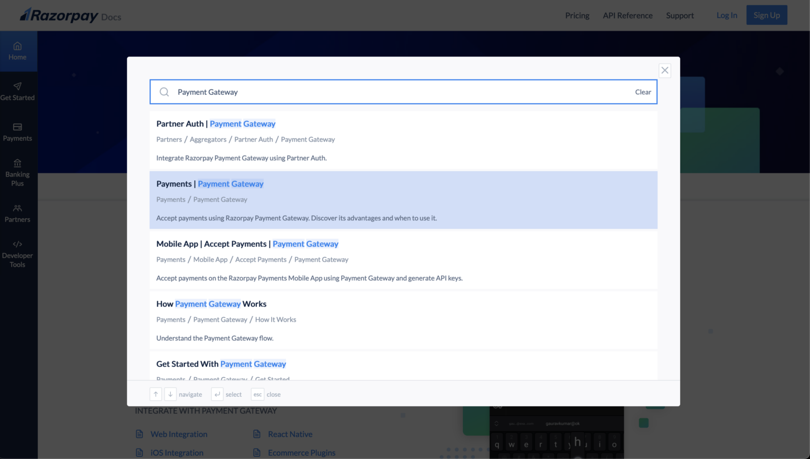Click the enter select key icon
Viewport: 810px width, 459px height.
coord(217,394)
